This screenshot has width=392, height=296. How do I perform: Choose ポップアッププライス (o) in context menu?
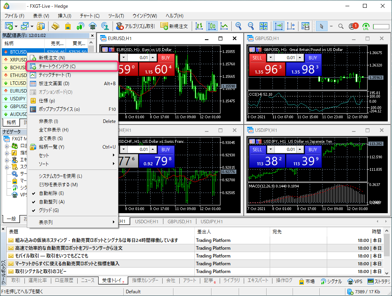point(72,109)
